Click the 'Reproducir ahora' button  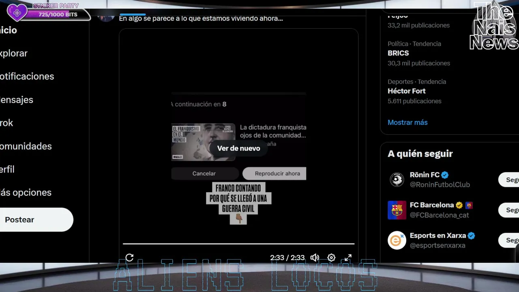click(275, 174)
